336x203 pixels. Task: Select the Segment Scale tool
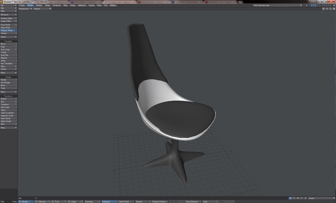pos(8,116)
